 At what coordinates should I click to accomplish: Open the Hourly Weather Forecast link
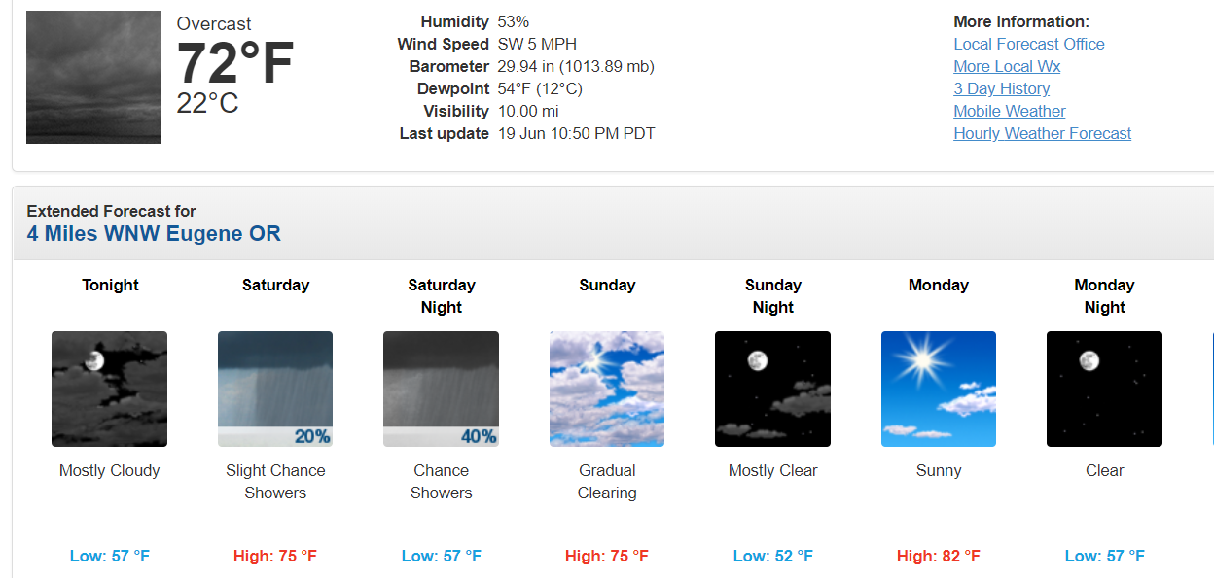point(1043,133)
